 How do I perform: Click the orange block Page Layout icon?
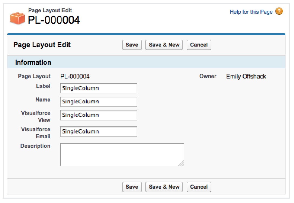pos(17,18)
